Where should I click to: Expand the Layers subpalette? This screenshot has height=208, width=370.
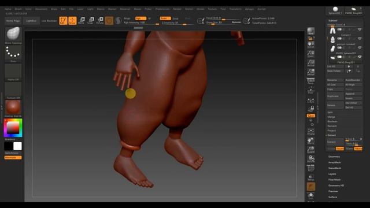[332, 174]
